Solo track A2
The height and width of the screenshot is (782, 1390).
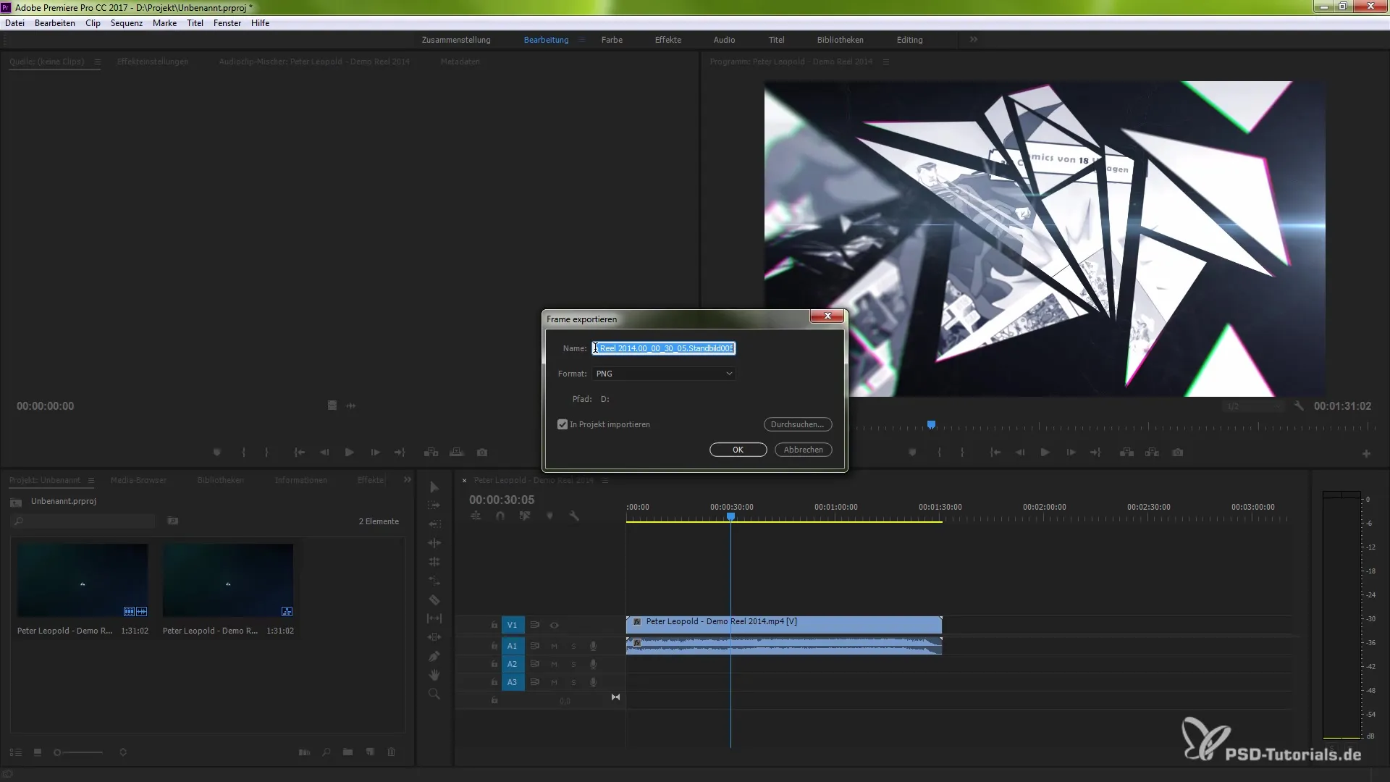pyautogui.click(x=574, y=664)
